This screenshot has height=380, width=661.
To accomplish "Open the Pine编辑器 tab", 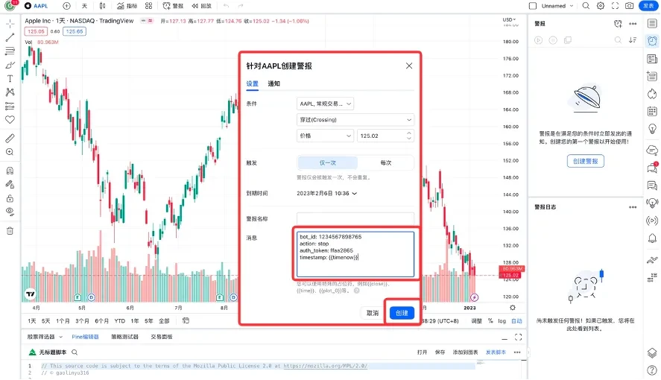I will 85,337.
